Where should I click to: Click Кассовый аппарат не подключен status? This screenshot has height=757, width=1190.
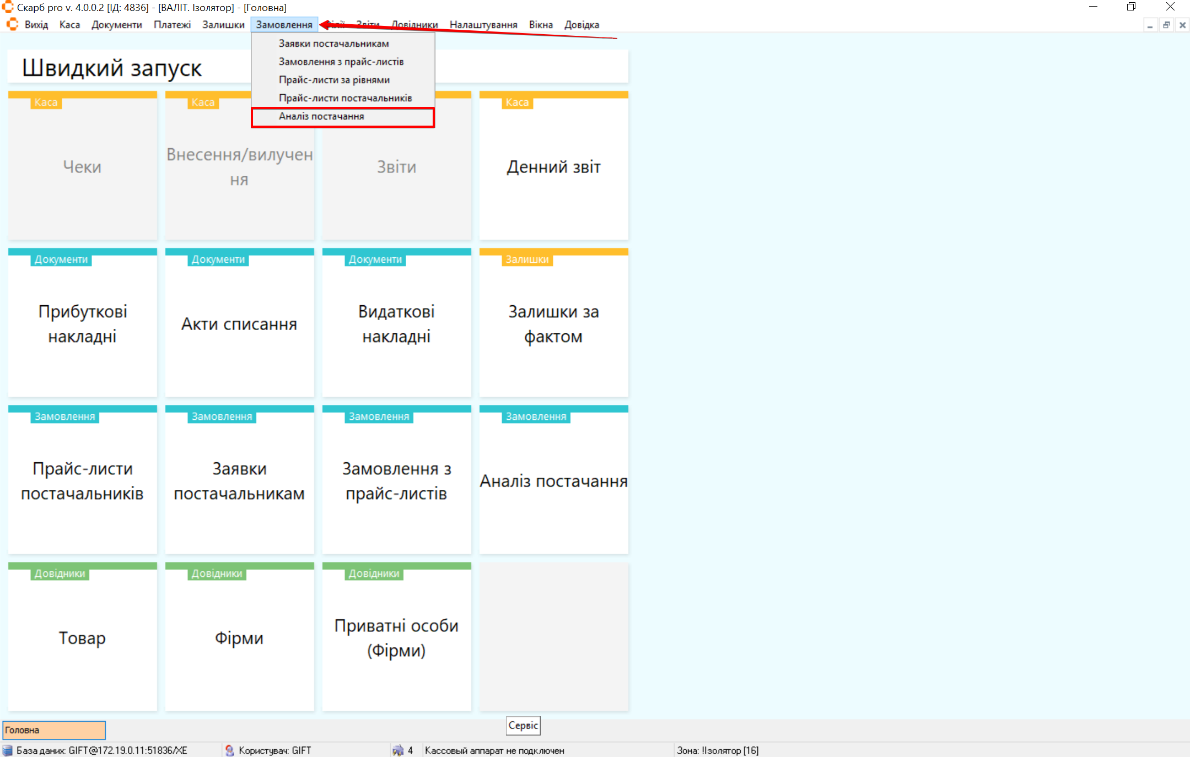494,750
